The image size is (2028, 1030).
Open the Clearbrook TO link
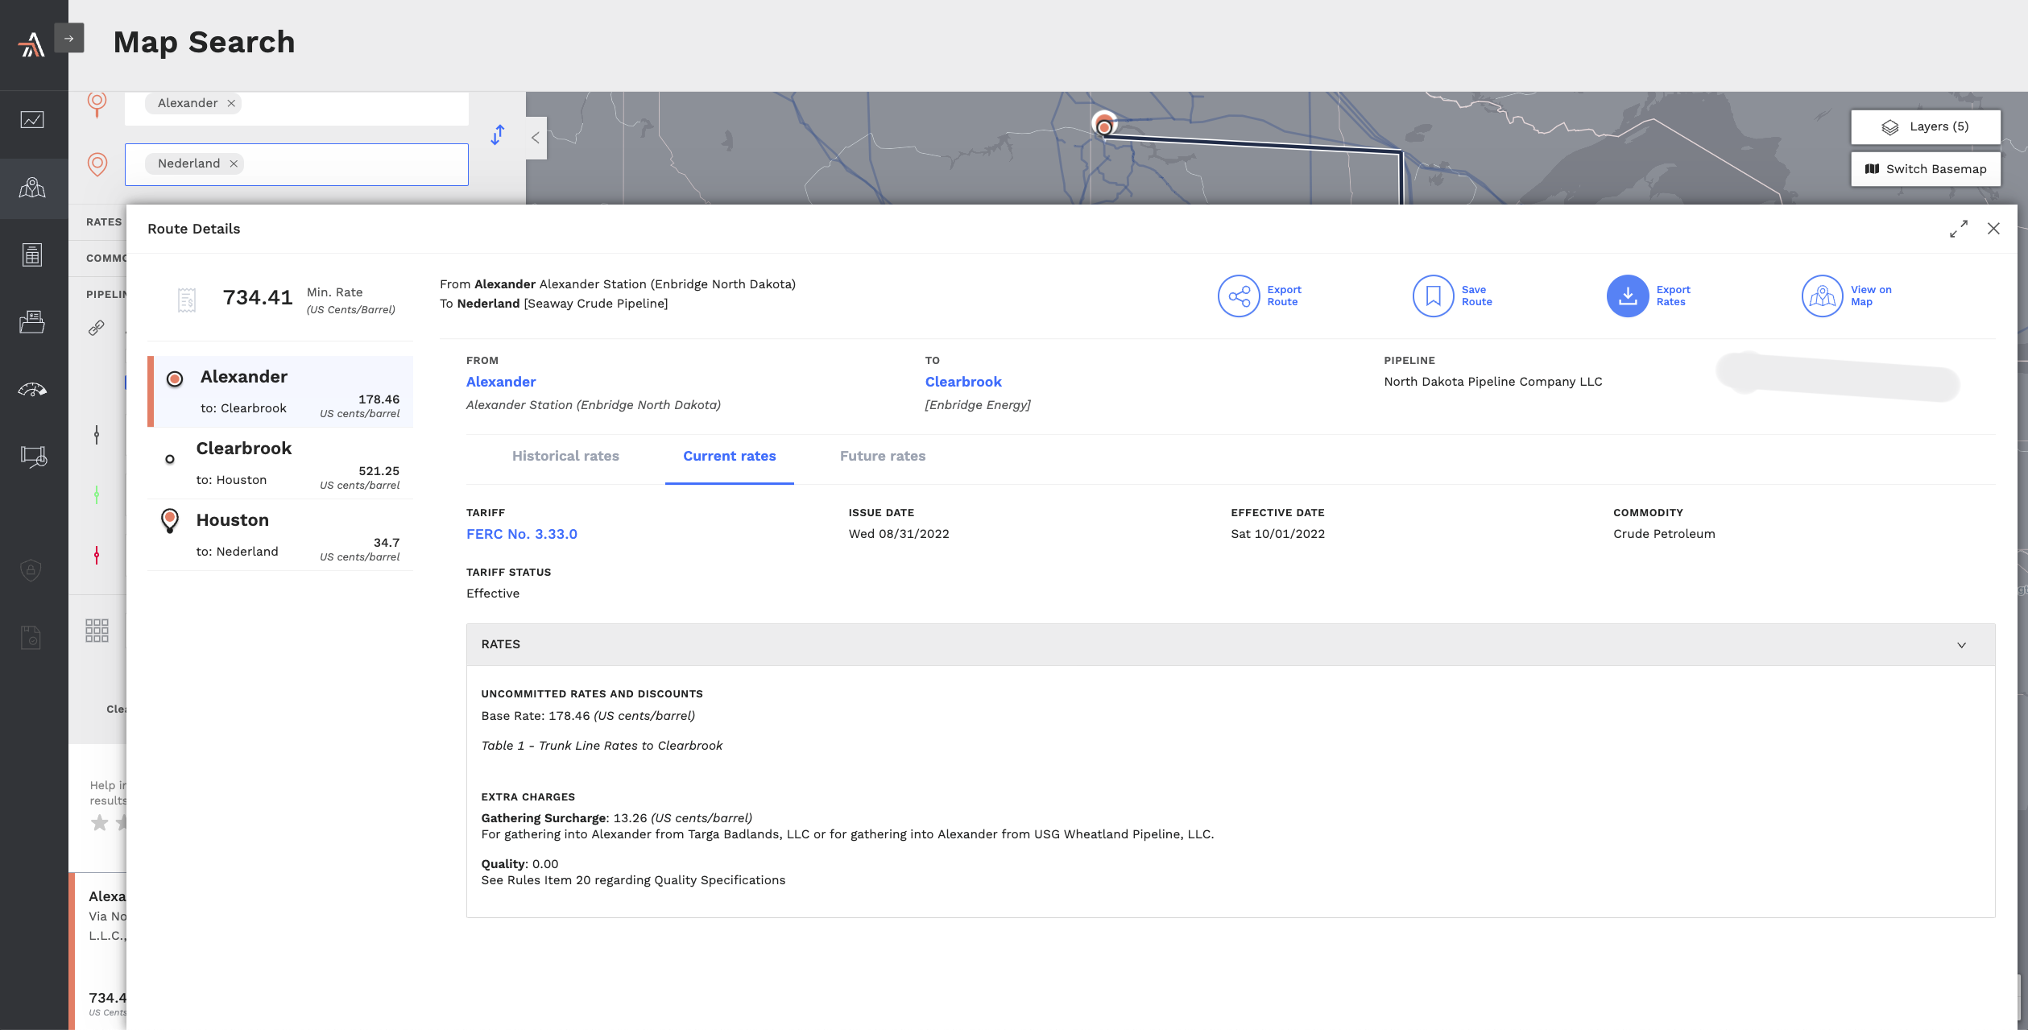[x=963, y=382]
